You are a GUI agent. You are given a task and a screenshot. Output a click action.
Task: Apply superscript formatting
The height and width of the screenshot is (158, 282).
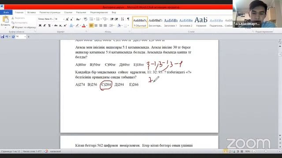[x=65, y=25]
